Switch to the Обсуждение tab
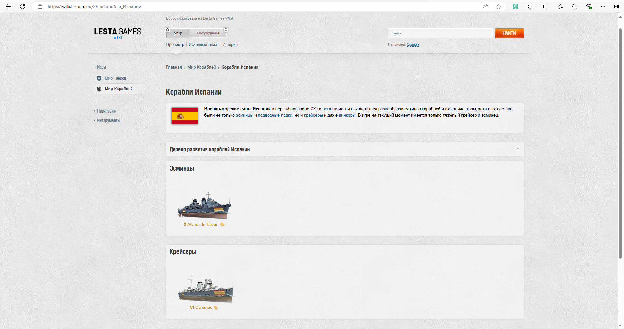This screenshot has width=624, height=329. pyautogui.click(x=208, y=33)
